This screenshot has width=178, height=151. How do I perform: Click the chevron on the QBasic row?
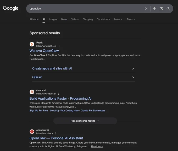pos(133,77)
